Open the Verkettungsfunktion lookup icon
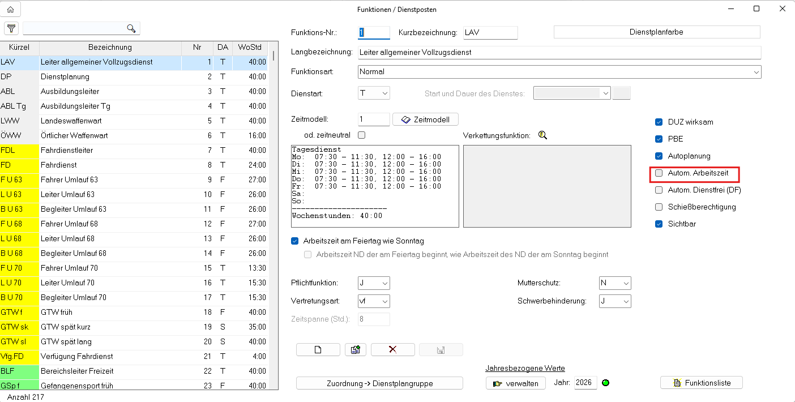795x402 pixels. [543, 135]
